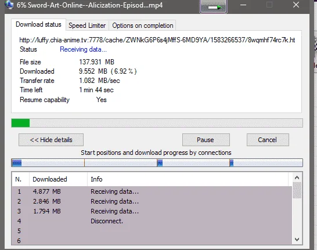The height and width of the screenshot is (250, 317).
Task: Click the Hide details button
Action: (51, 140)
